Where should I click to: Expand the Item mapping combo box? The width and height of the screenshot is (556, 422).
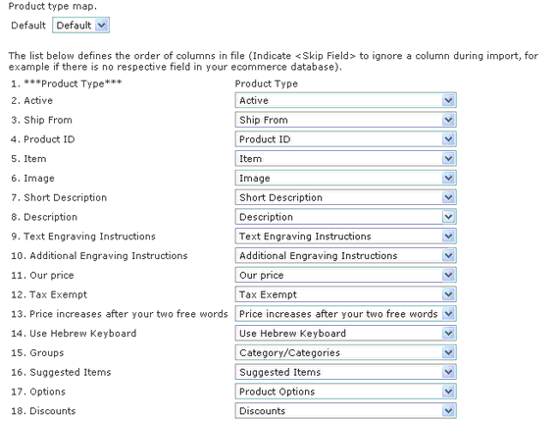(x=345, y=159)
